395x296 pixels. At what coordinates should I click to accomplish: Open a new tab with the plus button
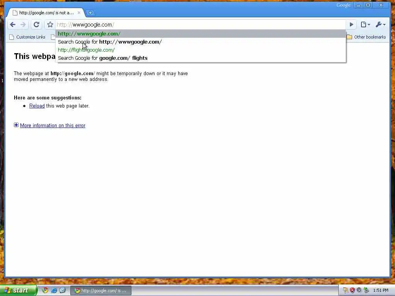click(x=90, y=13)
